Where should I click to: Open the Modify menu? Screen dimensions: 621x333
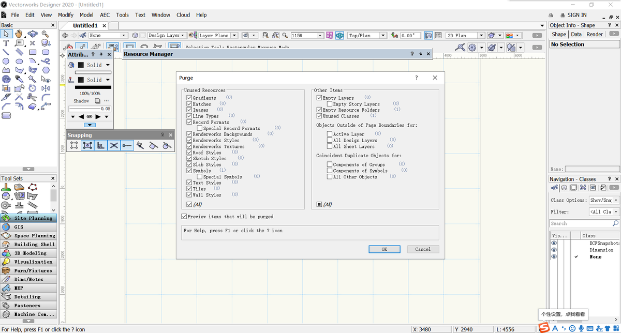point(66,15)
